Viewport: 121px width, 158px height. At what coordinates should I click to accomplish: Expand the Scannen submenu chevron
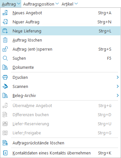[x=117, y=86]
